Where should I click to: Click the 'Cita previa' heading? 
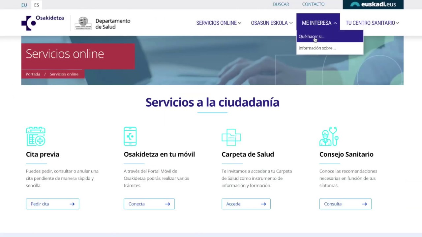pos(43,154)
